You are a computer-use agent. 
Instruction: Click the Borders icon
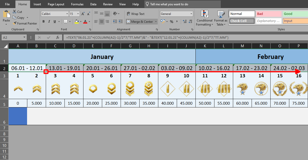[x=66, y=21]
